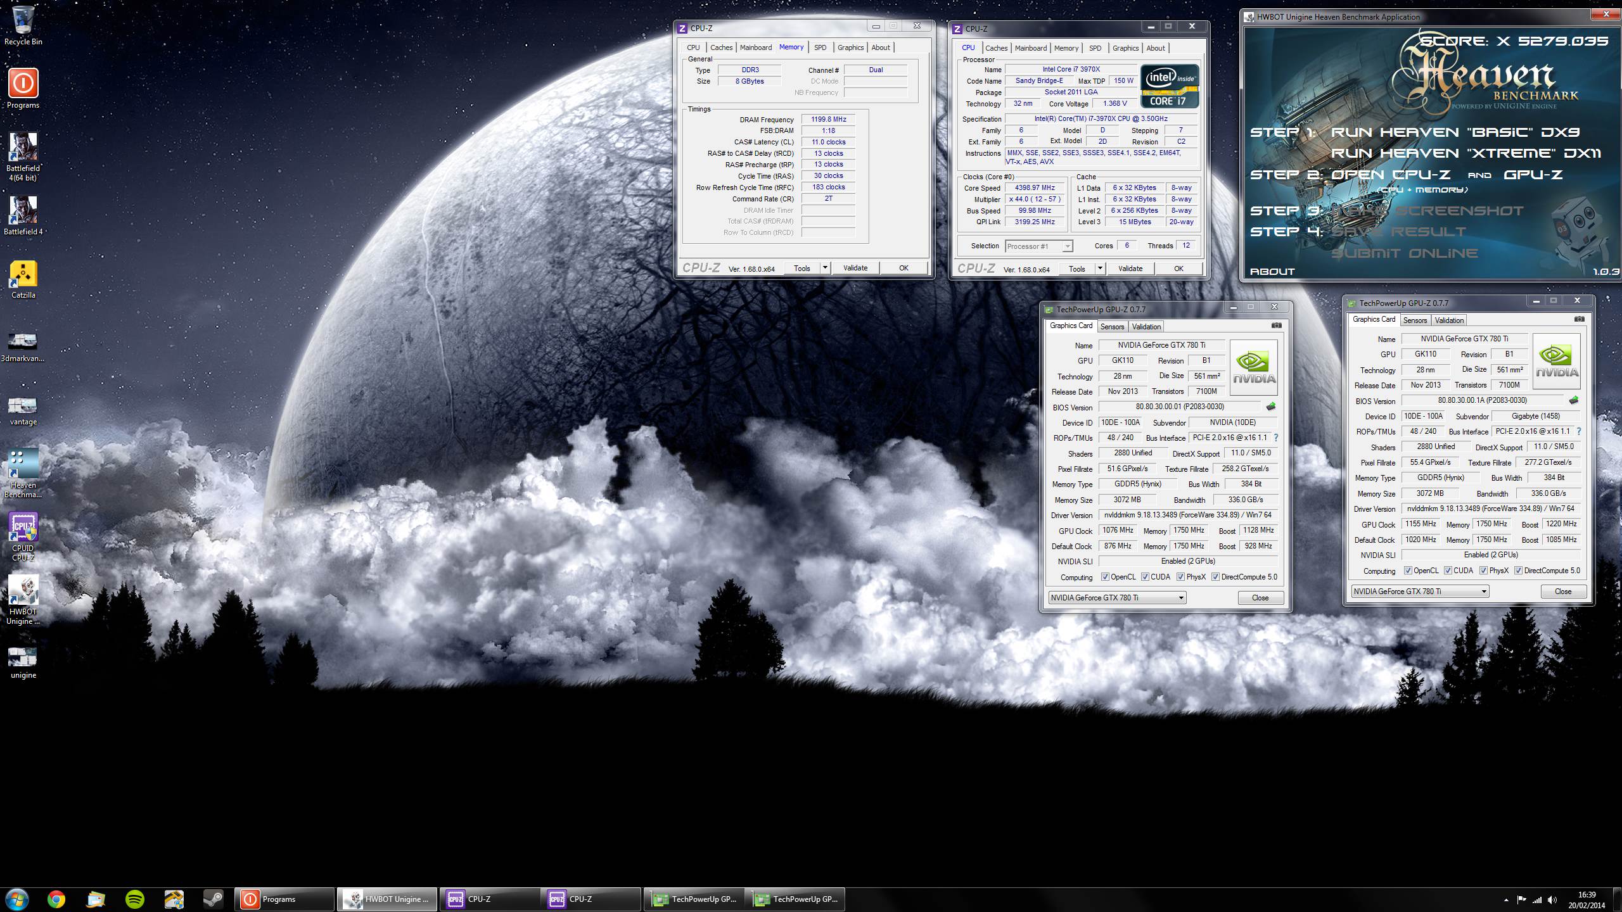Click the Windows Start button
The image size is (1622, 912).
tap(17, 899)
